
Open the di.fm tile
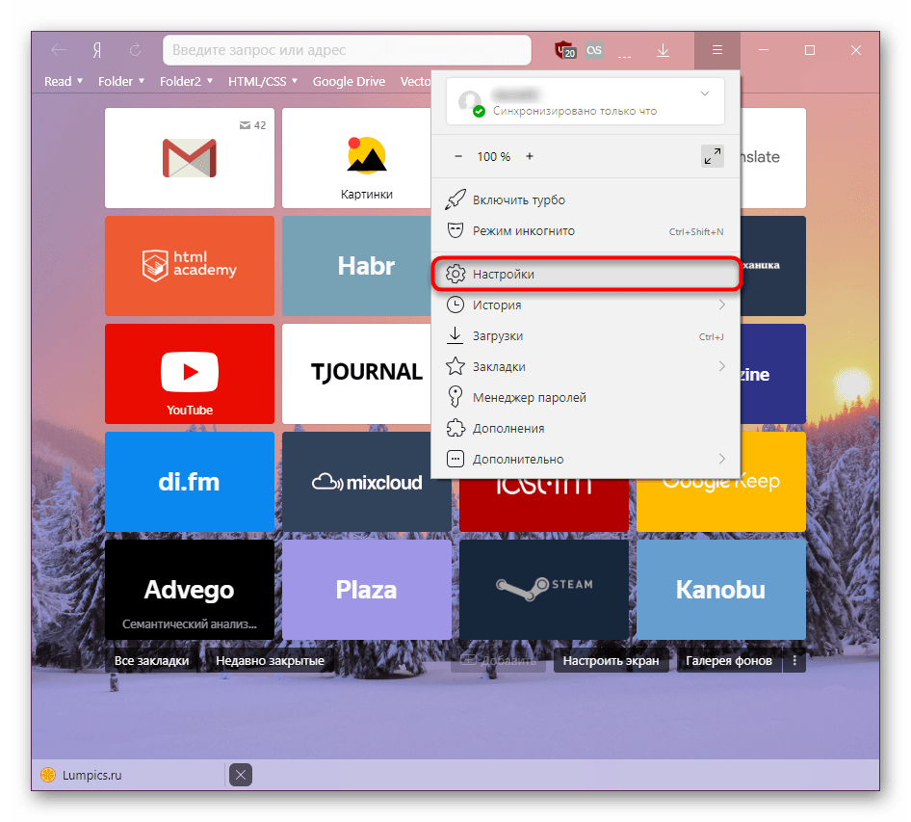190,482
